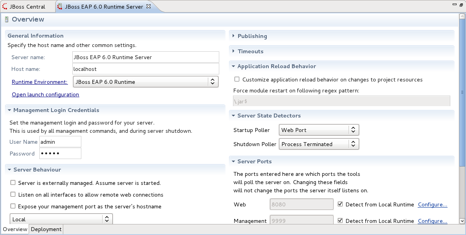Minimize the editor area
Image resolution: width=466 pixels, height=235 pixels.
pyautogui.click(x=455, y=4)
